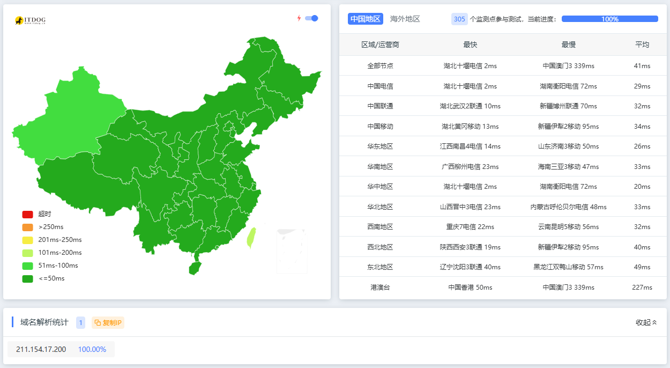
Task: Click 中国香港 50ms cell
Action: [x=470, y=287]
